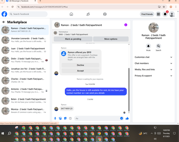This screenshot has width=179, height=142.
Task: Open Windows Start menu
Action: point(3,133)
